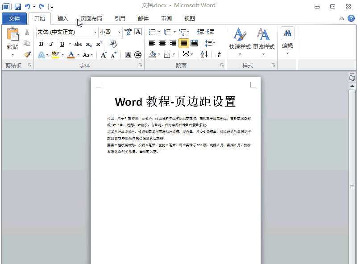357x264 pixels.
Task: Click the Save icon in Quick Access toolbar
Action: tap(18, 6)
